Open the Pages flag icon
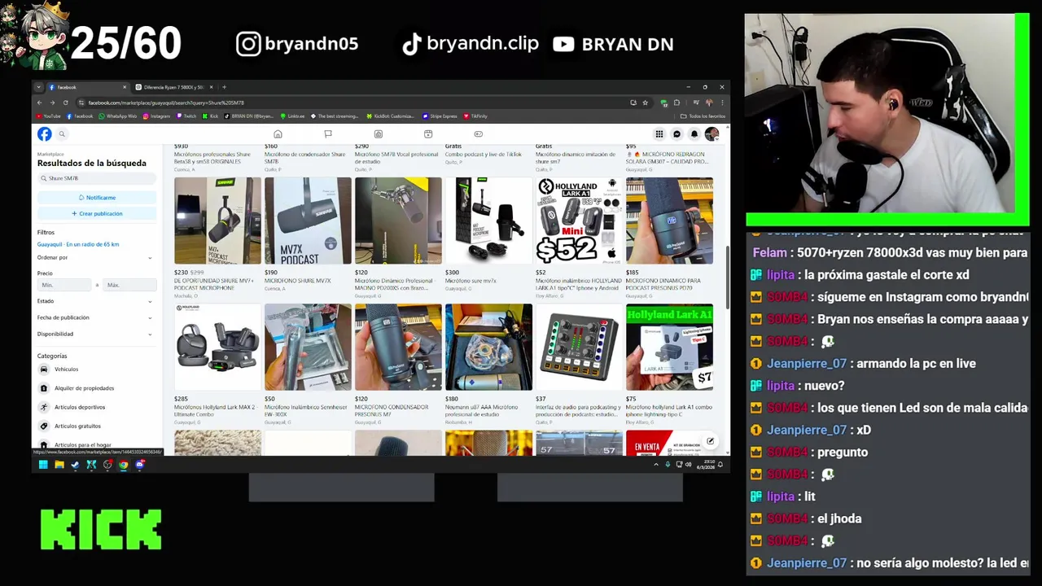The height and width of the screenshot is (586, 1042). (x=328, y=134)
